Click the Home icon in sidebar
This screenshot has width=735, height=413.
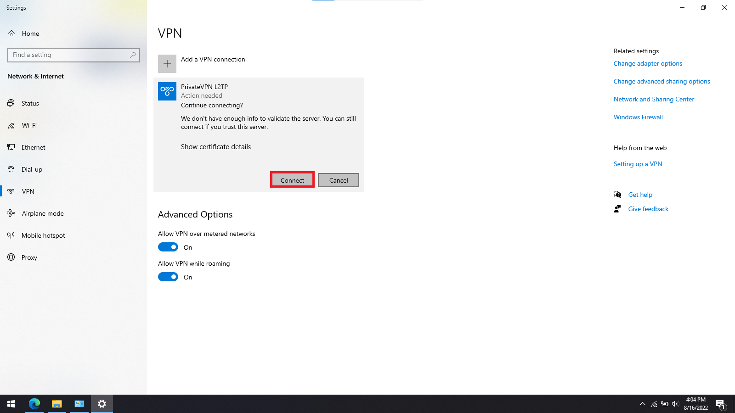(x=12, y=33)
